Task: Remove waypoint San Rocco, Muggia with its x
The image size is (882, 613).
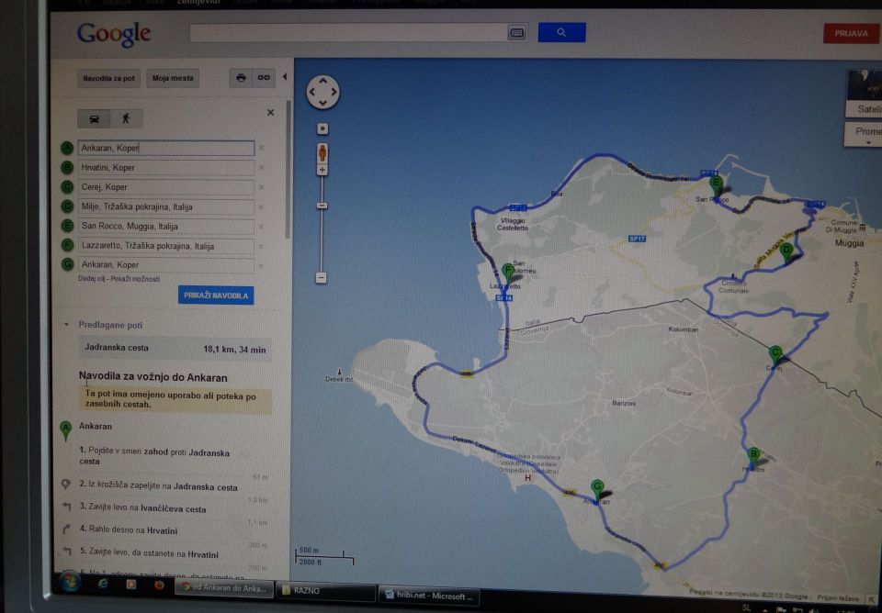Action: pyautogui.click(x=262, y=227)
